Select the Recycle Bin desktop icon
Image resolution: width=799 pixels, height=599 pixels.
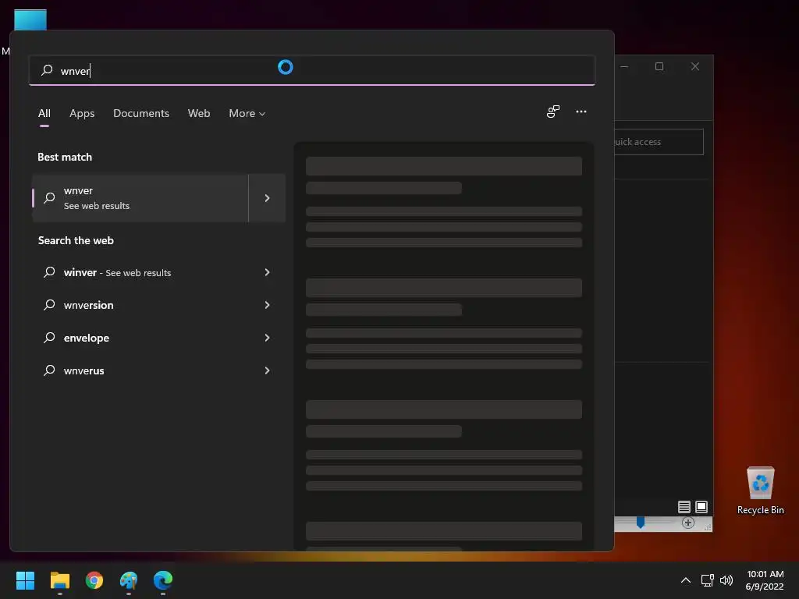[x=760, y=491]
